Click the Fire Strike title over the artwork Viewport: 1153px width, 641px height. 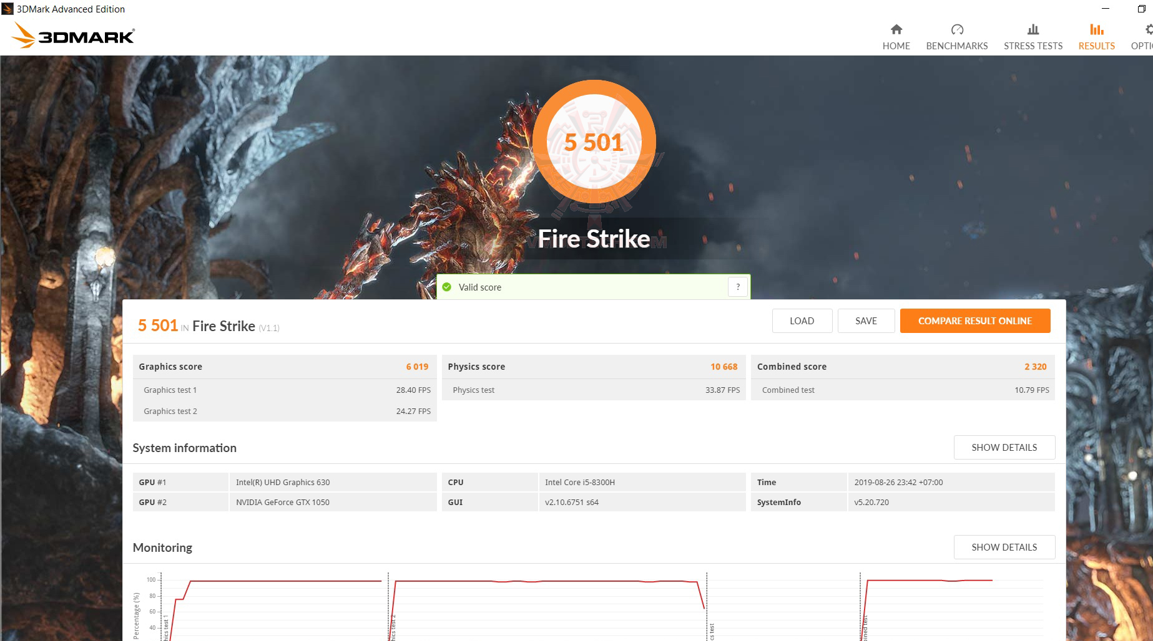click(594, 239)
